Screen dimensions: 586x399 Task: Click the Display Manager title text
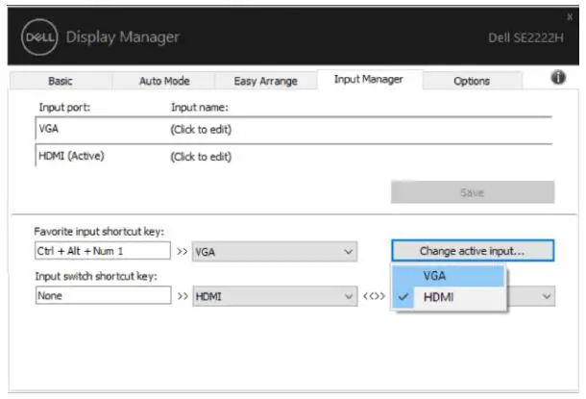[x=123, y=37]
